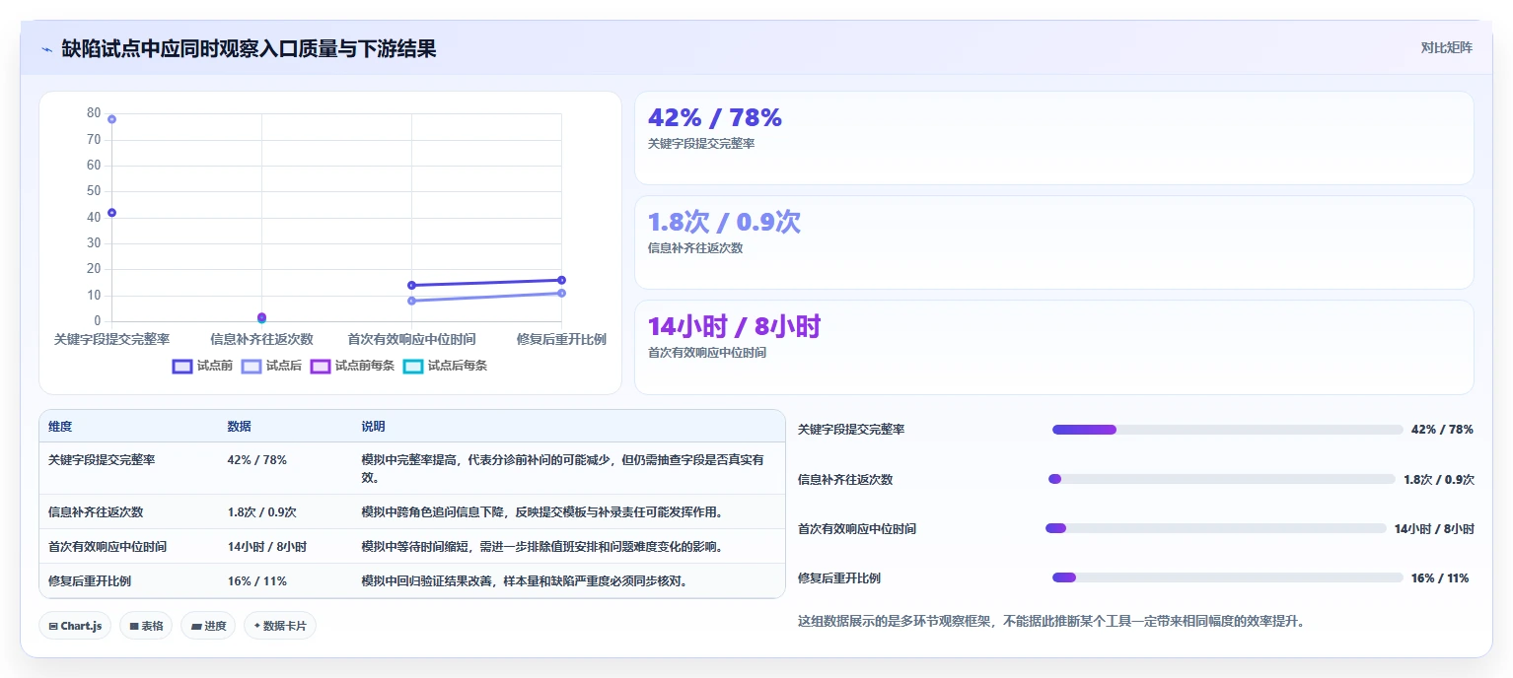This screenshot has width=1513, height=678.
Task: Select the 表格 tag chip
Action: coord(146,626)
